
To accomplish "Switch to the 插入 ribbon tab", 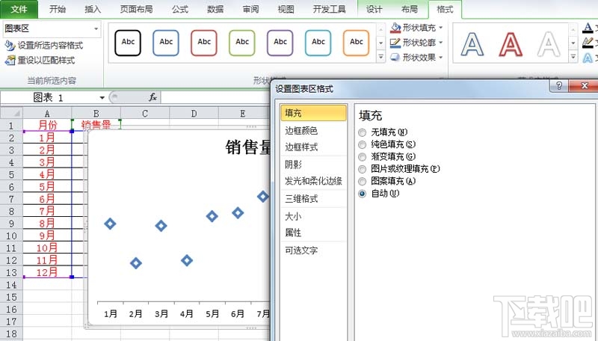I will click(x=93, y=9).
